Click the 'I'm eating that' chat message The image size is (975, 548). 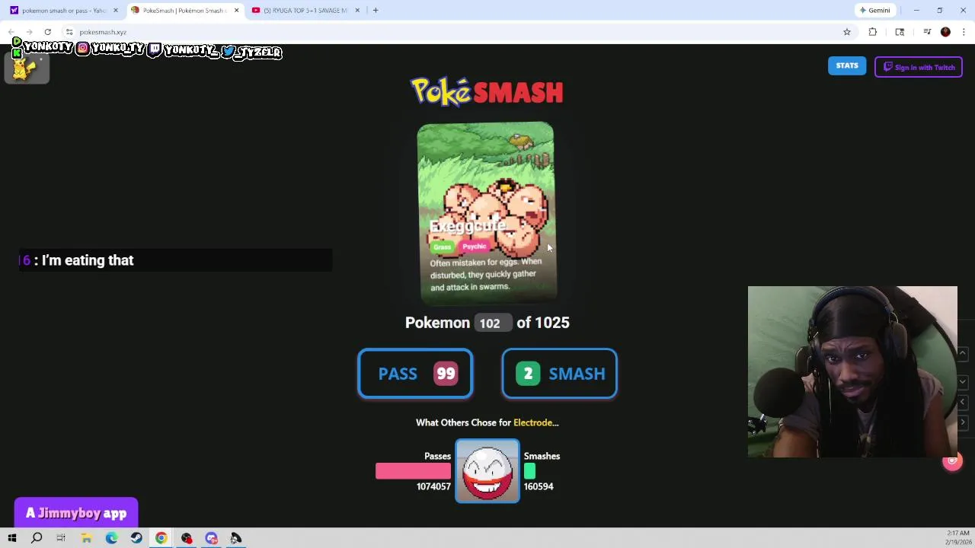point(88,260)
